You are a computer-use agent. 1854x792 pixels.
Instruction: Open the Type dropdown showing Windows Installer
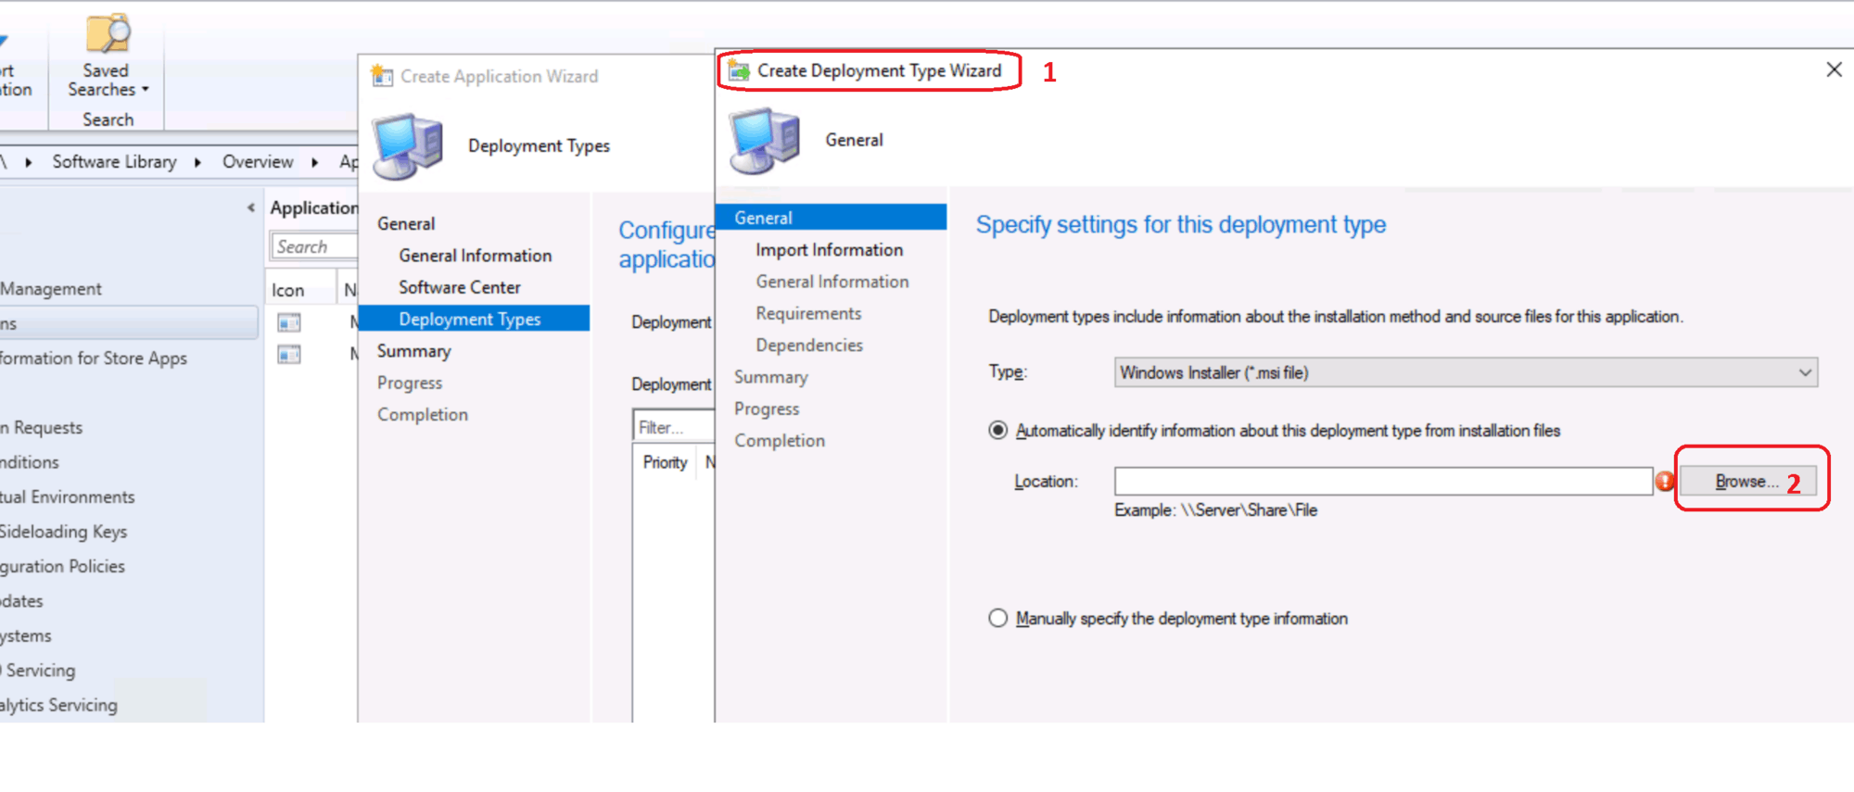(x=1466, y=372)
